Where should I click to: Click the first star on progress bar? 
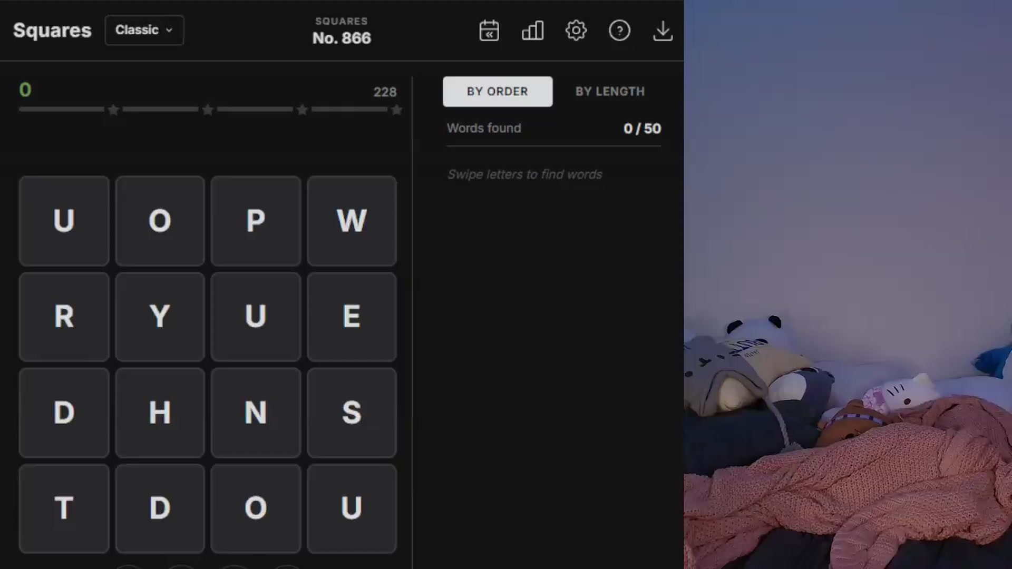[x=113, y=110]
